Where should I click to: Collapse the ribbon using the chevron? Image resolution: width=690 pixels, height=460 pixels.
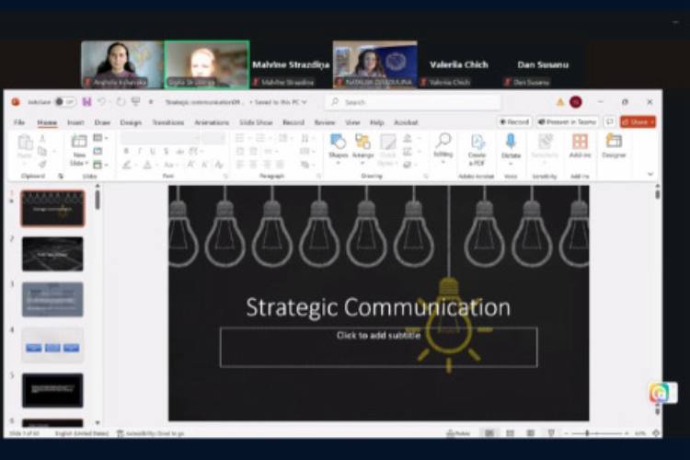pos(650,174)
